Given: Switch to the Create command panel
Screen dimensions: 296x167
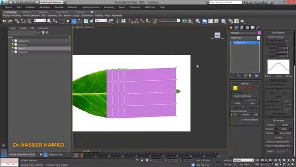Looking at the screenshot, I should tap(231, 28).
